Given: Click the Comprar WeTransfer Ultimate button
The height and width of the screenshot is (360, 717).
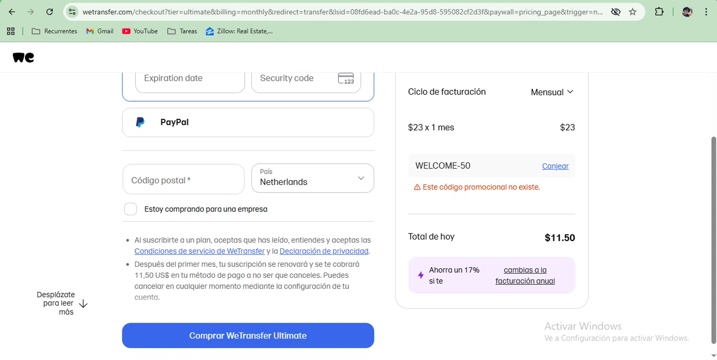Looking at the screenshot, I should pos(248,336).
